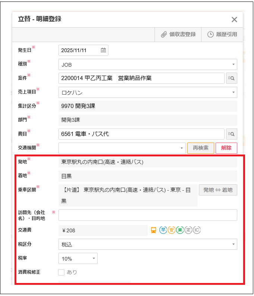This screenshot has height=296, width=254.
Task: Click the blue 早 (fastest) route icon
Action: pos(163,230)
